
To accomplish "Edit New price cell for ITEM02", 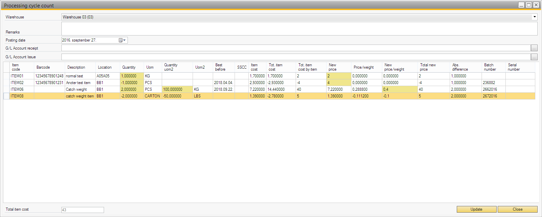I will coord(338,83).
